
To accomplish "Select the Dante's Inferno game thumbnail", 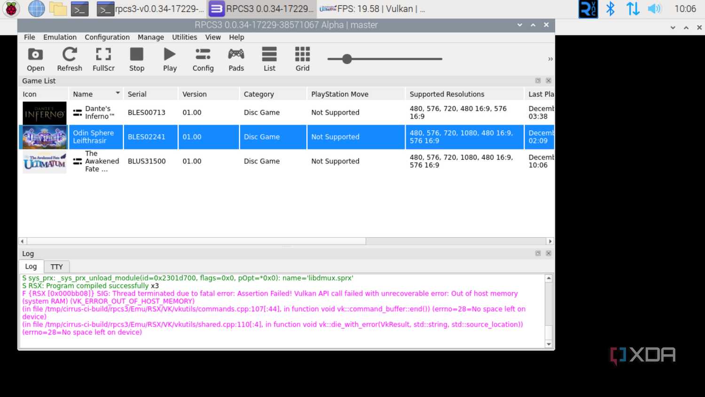I will pyautogui.click(x=45, y=113).
